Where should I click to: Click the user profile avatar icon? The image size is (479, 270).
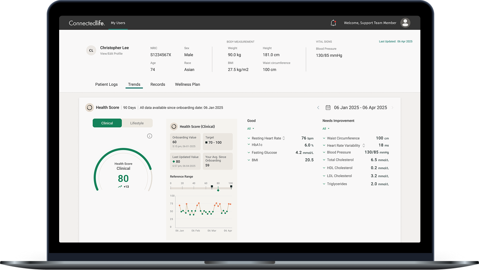click(405, 23)
